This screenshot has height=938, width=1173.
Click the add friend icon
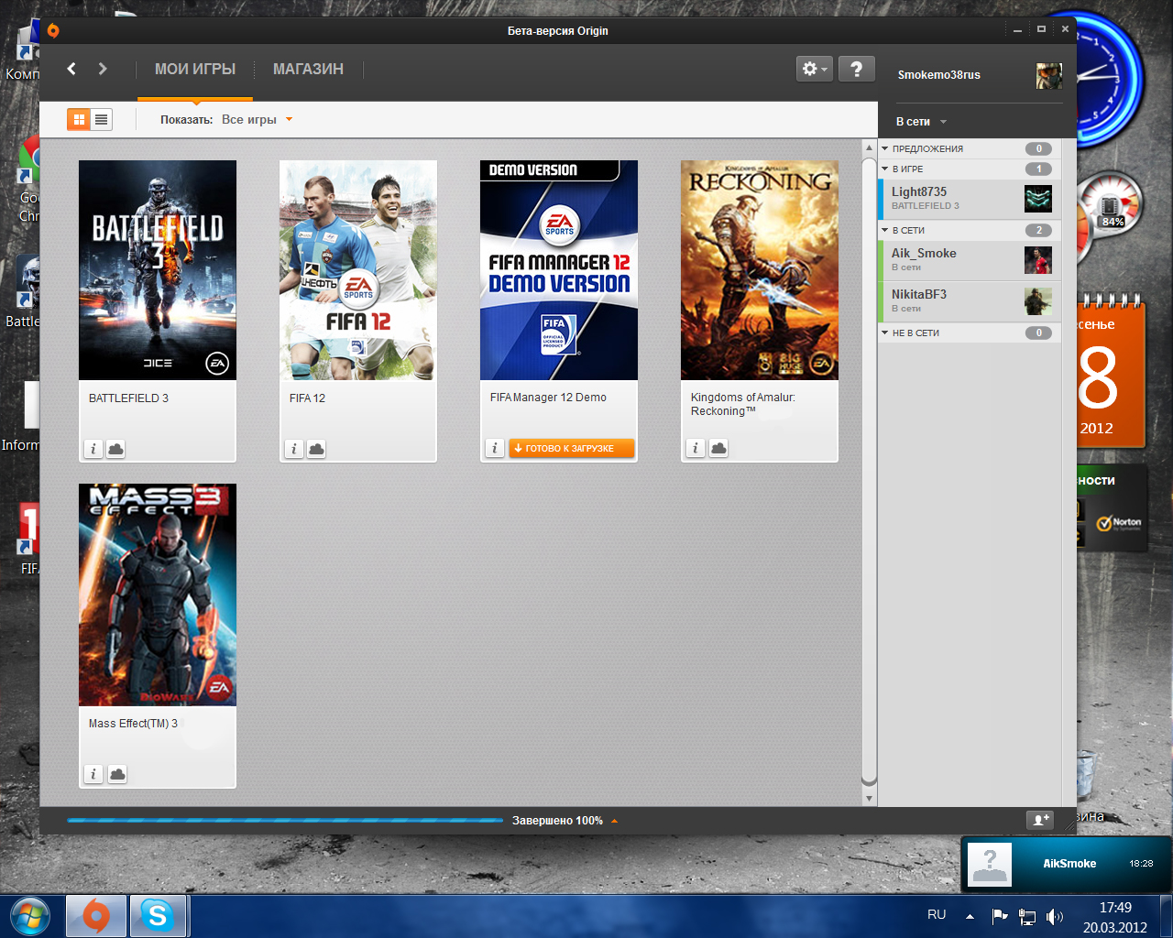pyautogui.click(x=1040, y=820)
